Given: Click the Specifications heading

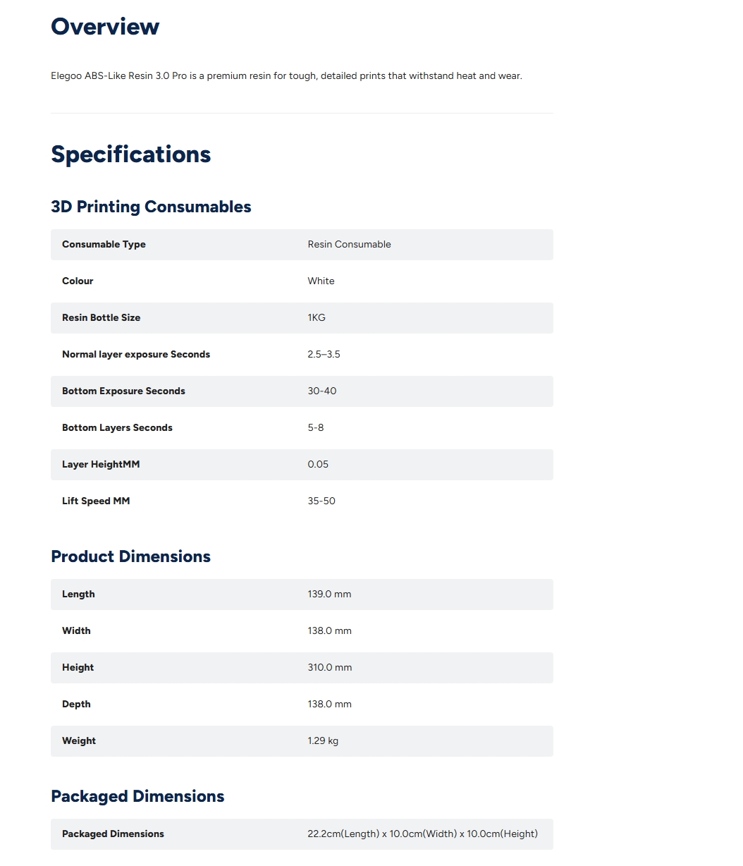Looking at the screenshot, I should tap(131, 154).
